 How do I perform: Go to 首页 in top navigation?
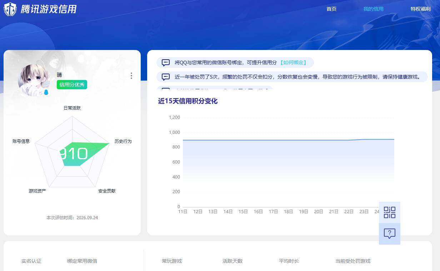[331, 9]
